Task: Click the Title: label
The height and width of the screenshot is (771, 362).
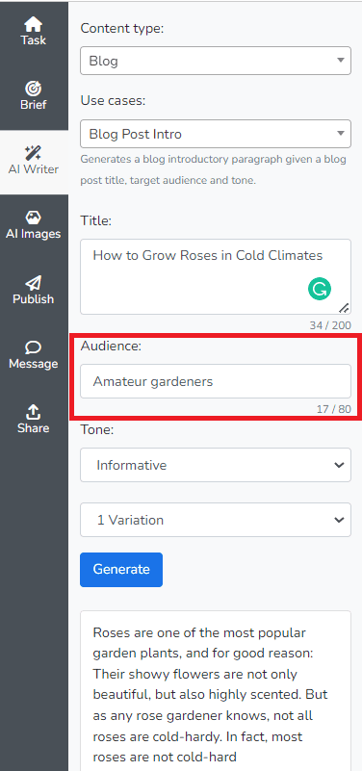Action: (x=96, y=221)
